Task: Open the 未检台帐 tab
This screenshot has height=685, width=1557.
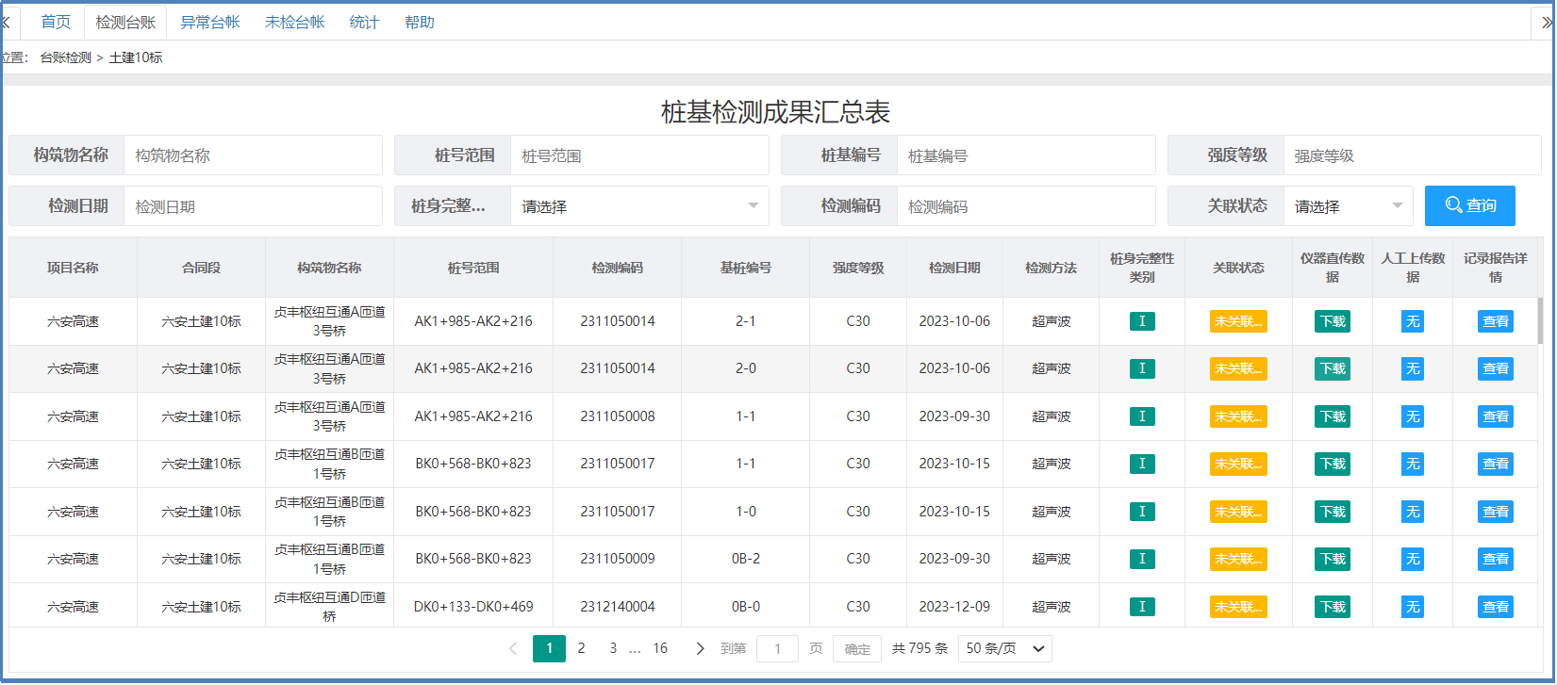Action: [x=294, y=23]
